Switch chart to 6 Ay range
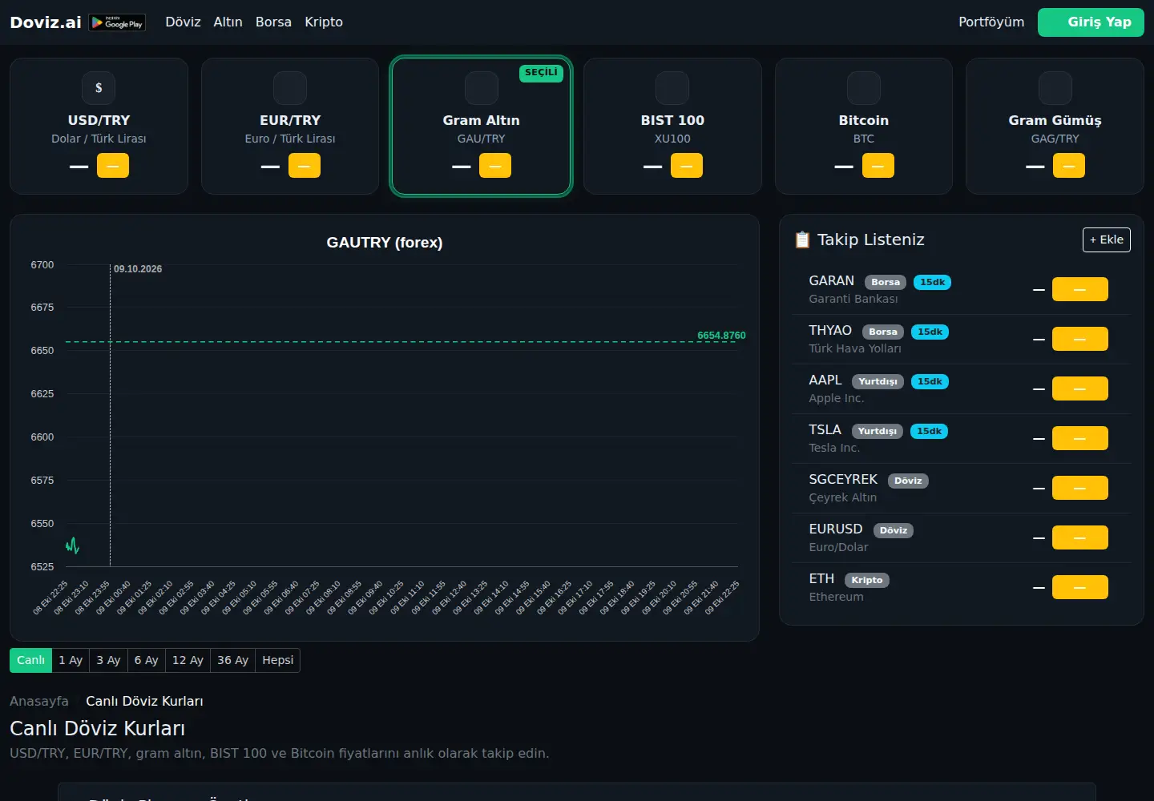This screenshot has width=1154, height=801. pyautogui.click(x=146, y=660)
